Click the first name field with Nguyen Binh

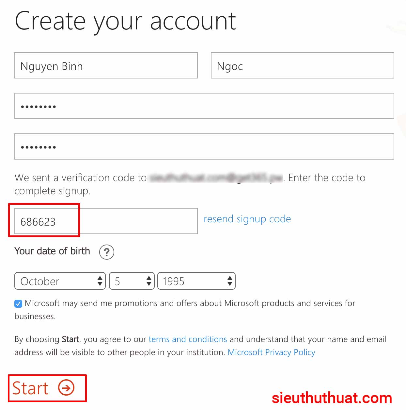pos(106,65)
